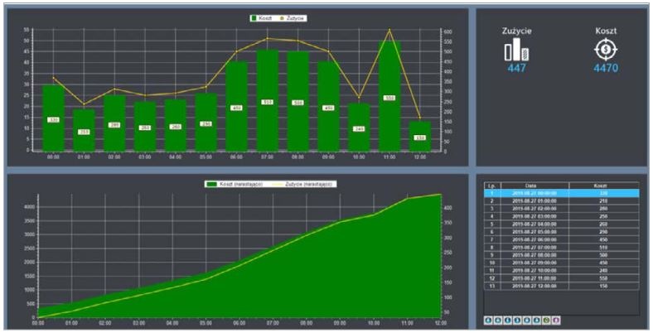Screen dimensions: 653x333
Task: Sort table by the Data column header
Action: click(535, 186)
